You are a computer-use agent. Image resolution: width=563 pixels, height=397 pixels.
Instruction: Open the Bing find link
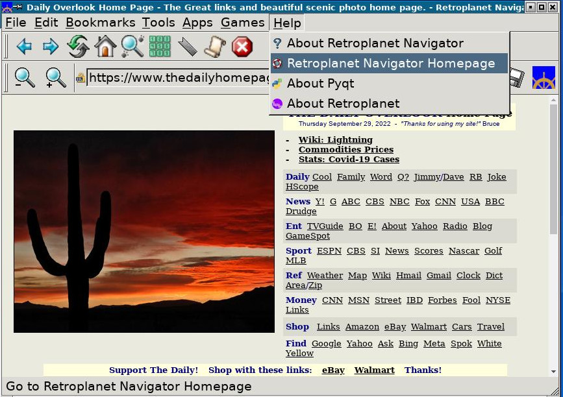click(408, 344)
